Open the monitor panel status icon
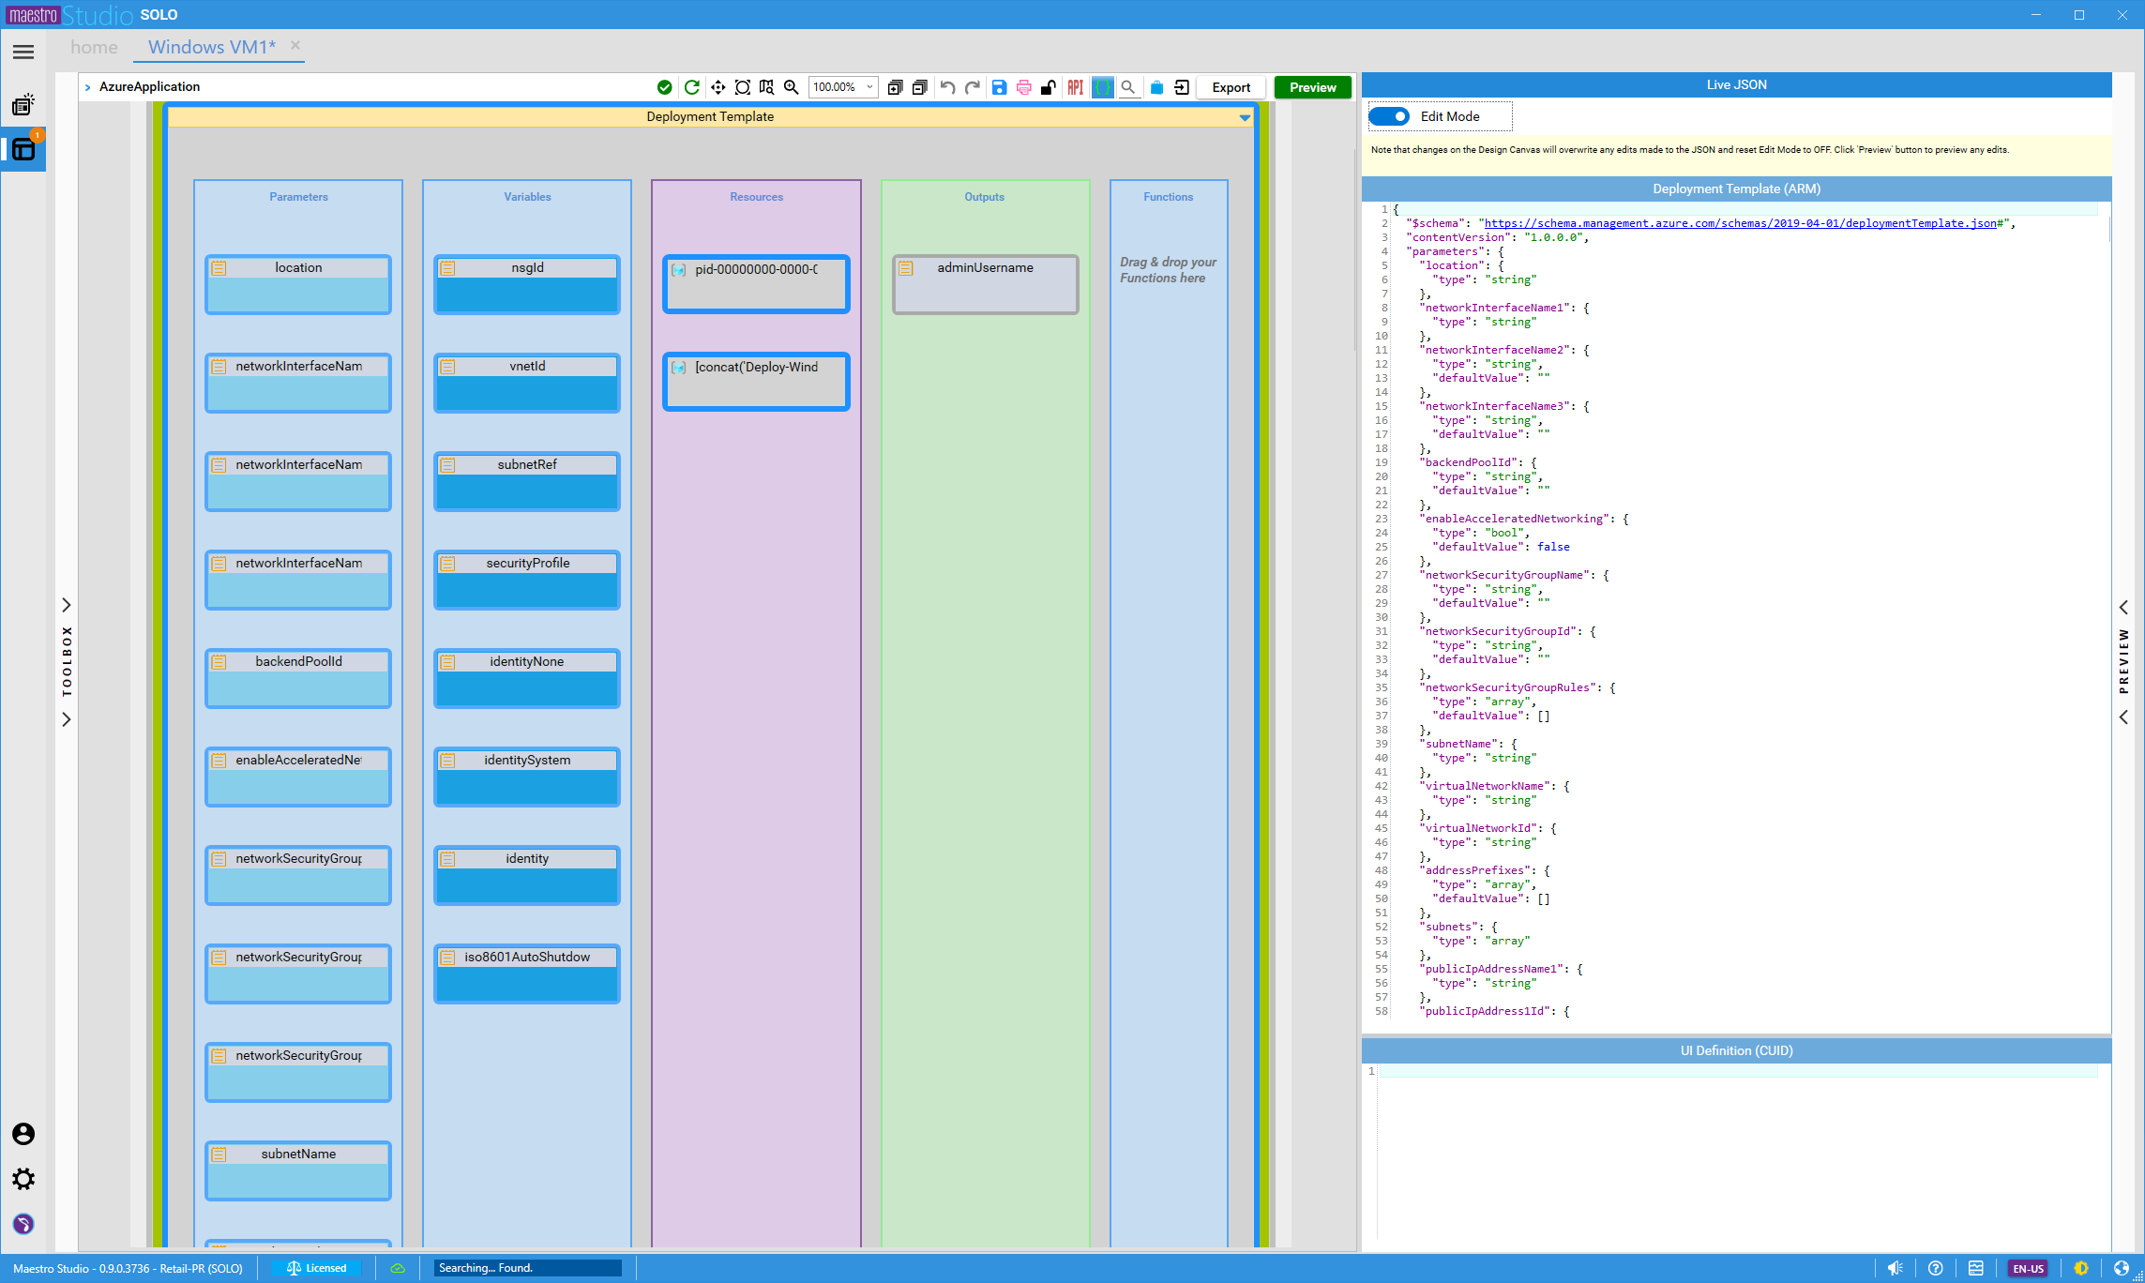 (x=1976, y=1268)
